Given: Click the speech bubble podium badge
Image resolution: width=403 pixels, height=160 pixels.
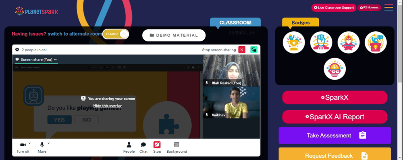Looking at the screenshot, I should 376,42.
